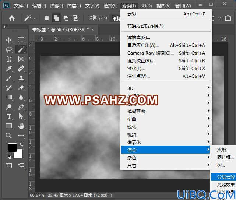Image resolution: width=236 pixels, height=200 pixels.
Task: Choose Add to Selection mode
Action: [56, 18]
